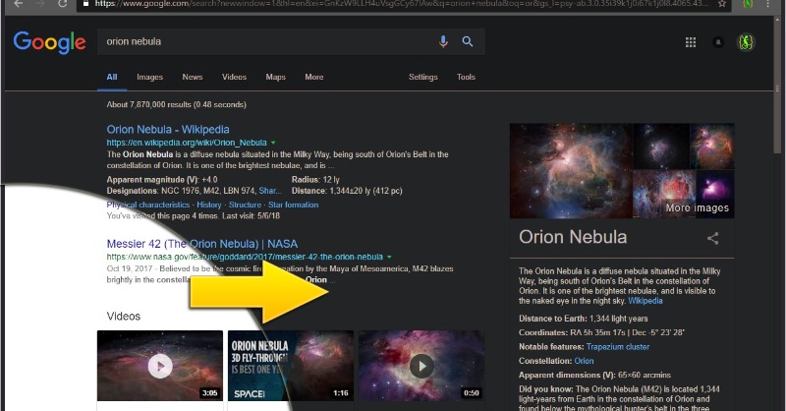The image size is (786, 411).
Task: Play the 0:50 nebula video
Action: pyautogui.click(x=421, y=366)
